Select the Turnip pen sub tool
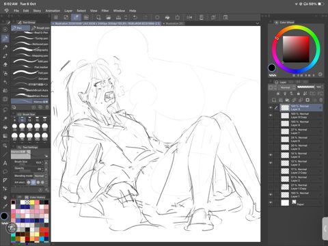The width and height of the screenshot is (328, 246). click(x=31, y=38)
